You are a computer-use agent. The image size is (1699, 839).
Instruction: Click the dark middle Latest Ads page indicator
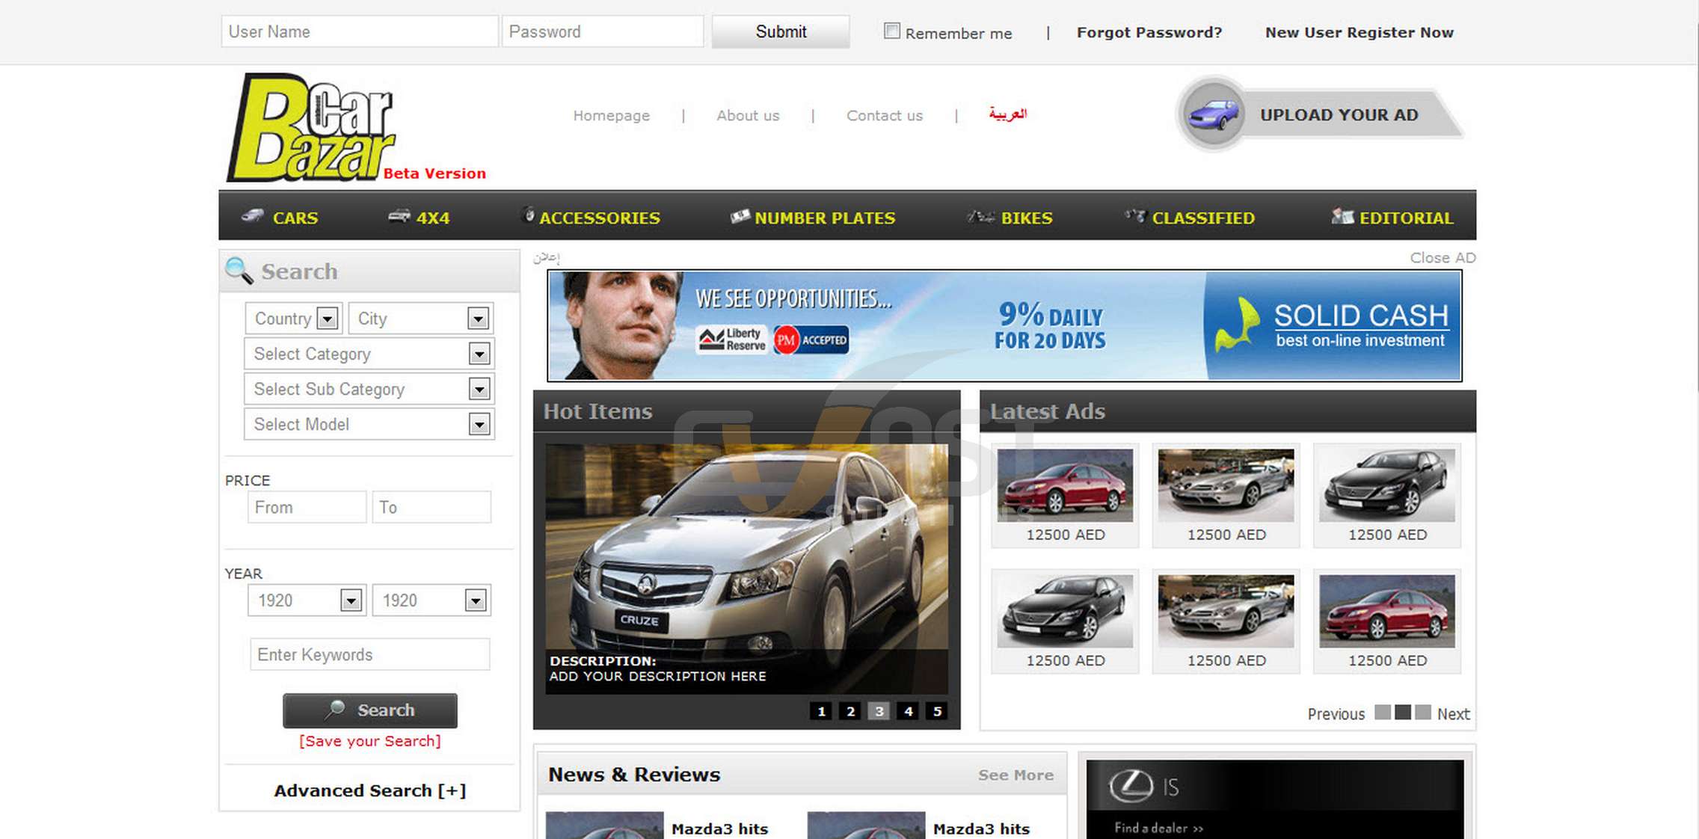(1403, 712)
